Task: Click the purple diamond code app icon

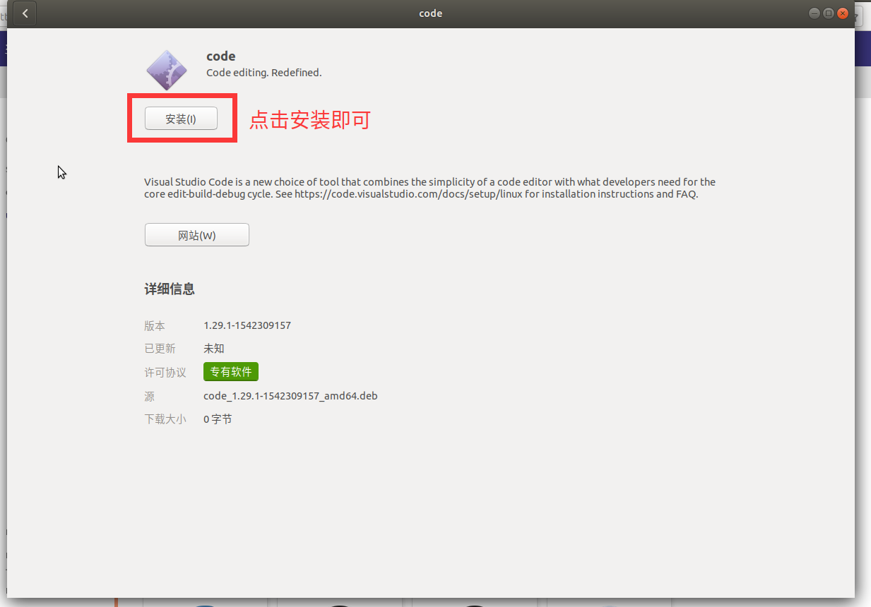Action: pyautogui.click(x=167, y=70)
